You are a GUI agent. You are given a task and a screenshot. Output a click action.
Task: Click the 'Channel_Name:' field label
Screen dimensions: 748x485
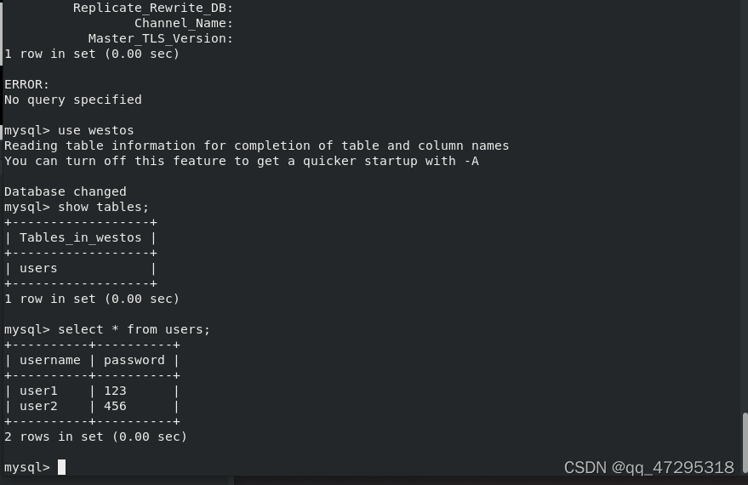[x=184, y=23]
